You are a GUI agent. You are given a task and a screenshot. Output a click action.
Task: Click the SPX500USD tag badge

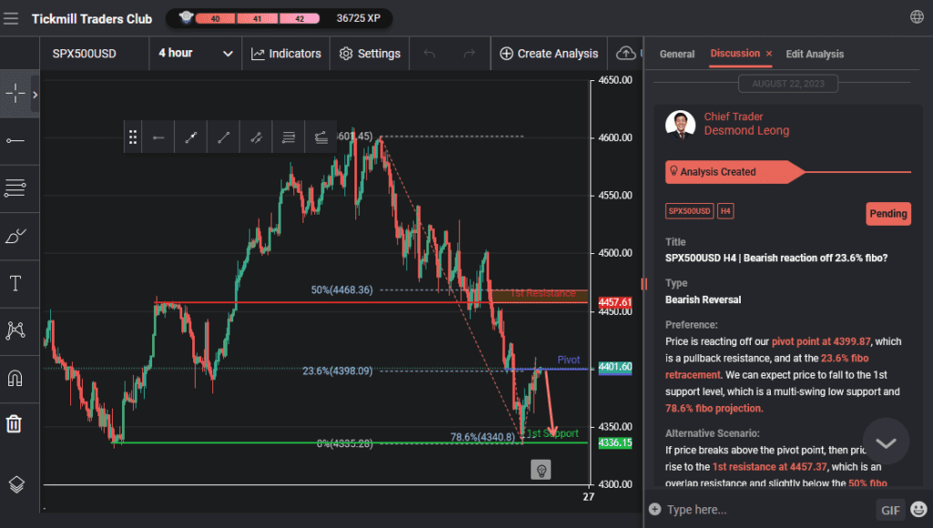click(689, 211)
